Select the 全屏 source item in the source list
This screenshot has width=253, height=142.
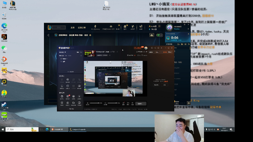[63, 62]
